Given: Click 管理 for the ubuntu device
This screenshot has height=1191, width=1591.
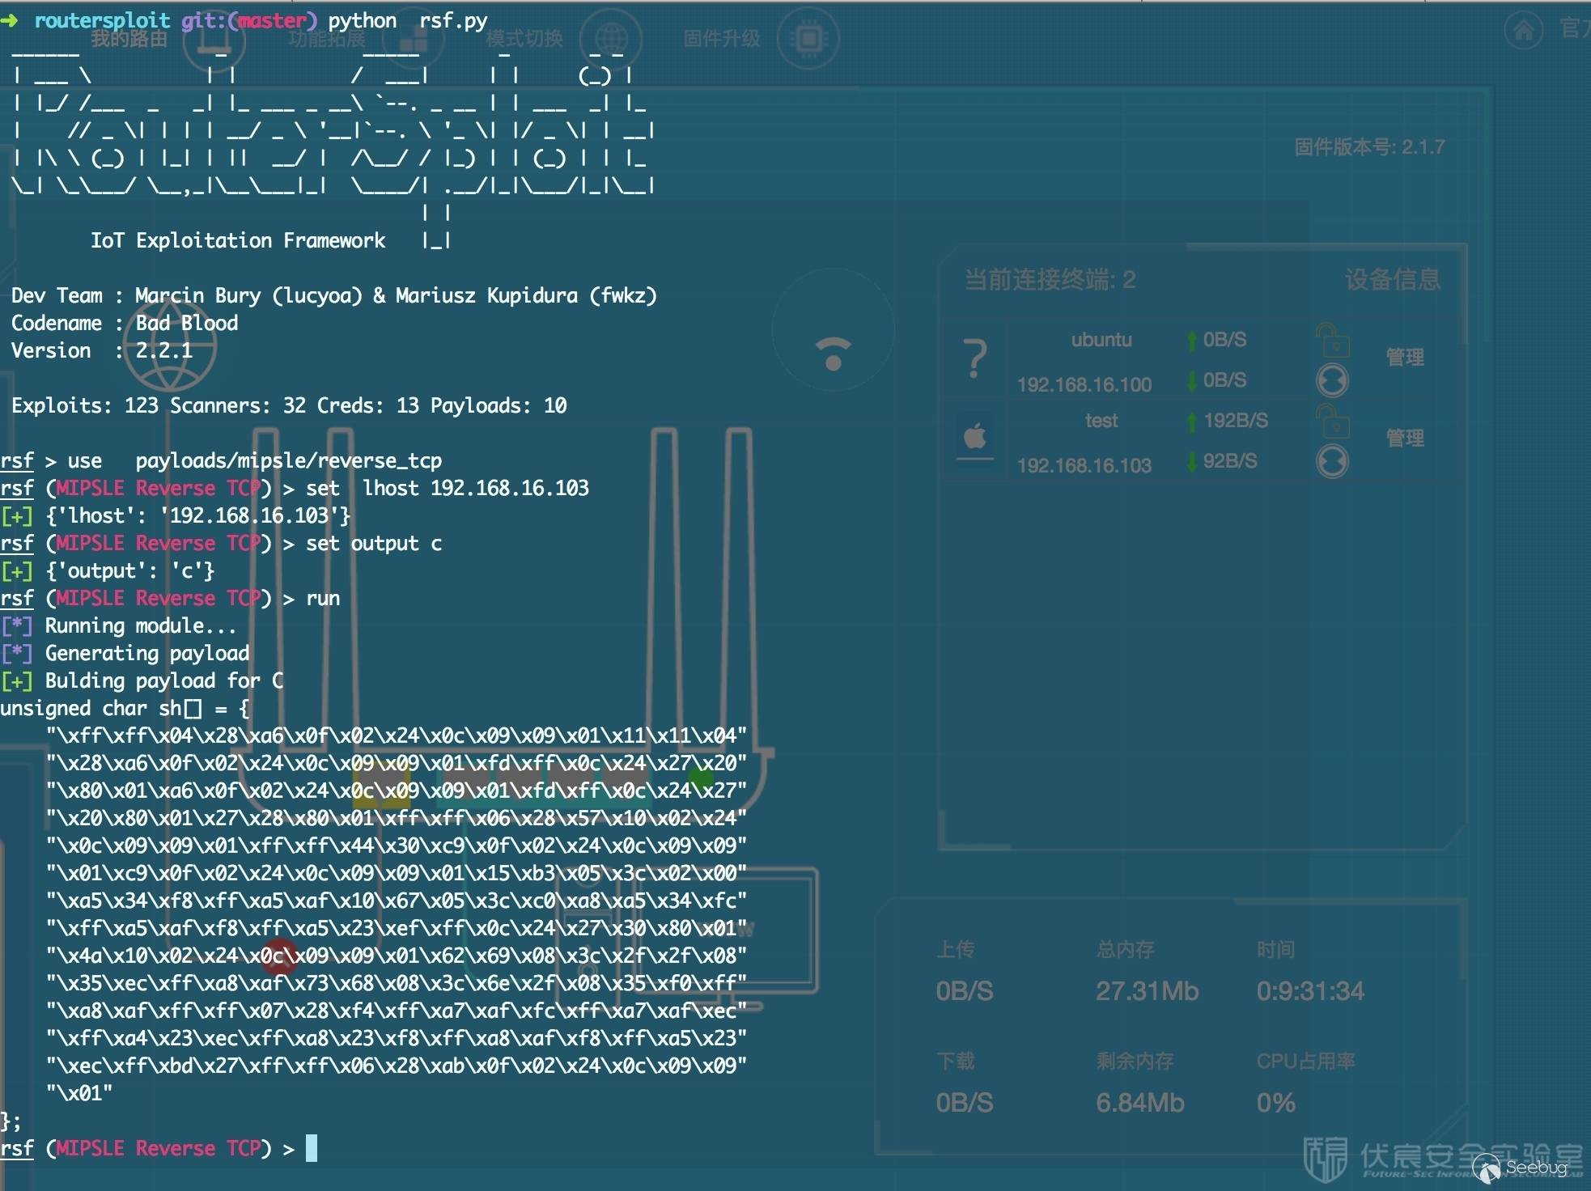Looking at the screenshot, I should (1405, 357).
